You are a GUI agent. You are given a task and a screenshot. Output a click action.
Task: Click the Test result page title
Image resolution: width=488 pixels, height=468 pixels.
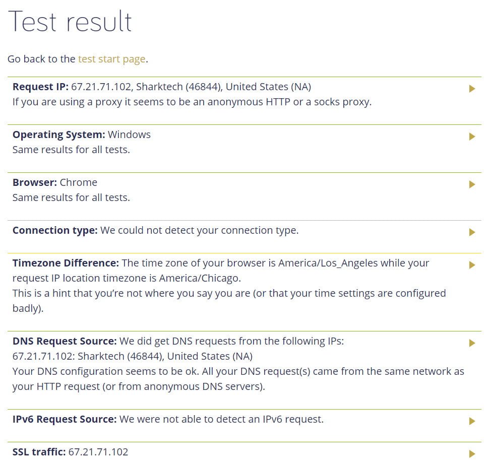(70, 21)
